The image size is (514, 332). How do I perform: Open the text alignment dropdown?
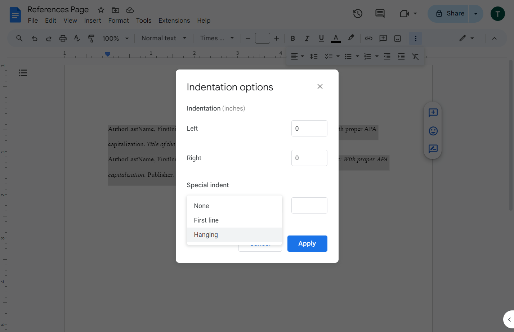click(x=298, y=57)
